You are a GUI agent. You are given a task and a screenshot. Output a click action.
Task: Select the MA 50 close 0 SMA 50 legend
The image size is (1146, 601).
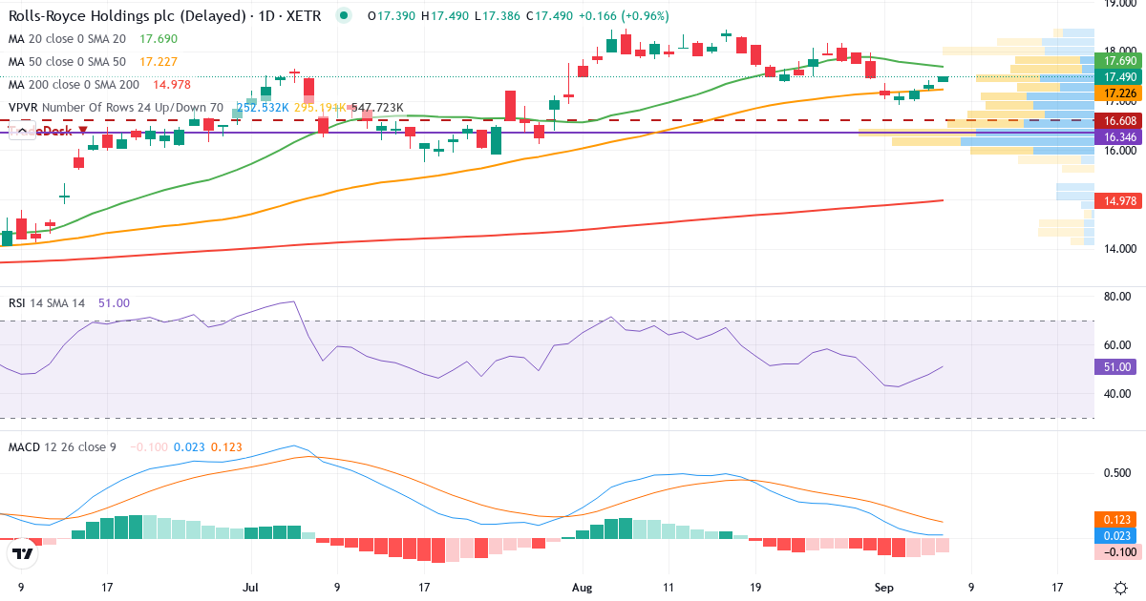[67, 62]
